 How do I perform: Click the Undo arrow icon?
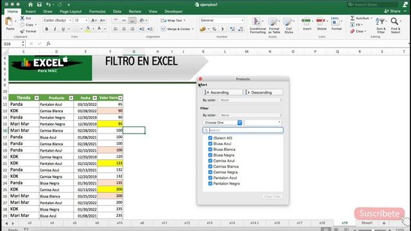click(48, 4)
